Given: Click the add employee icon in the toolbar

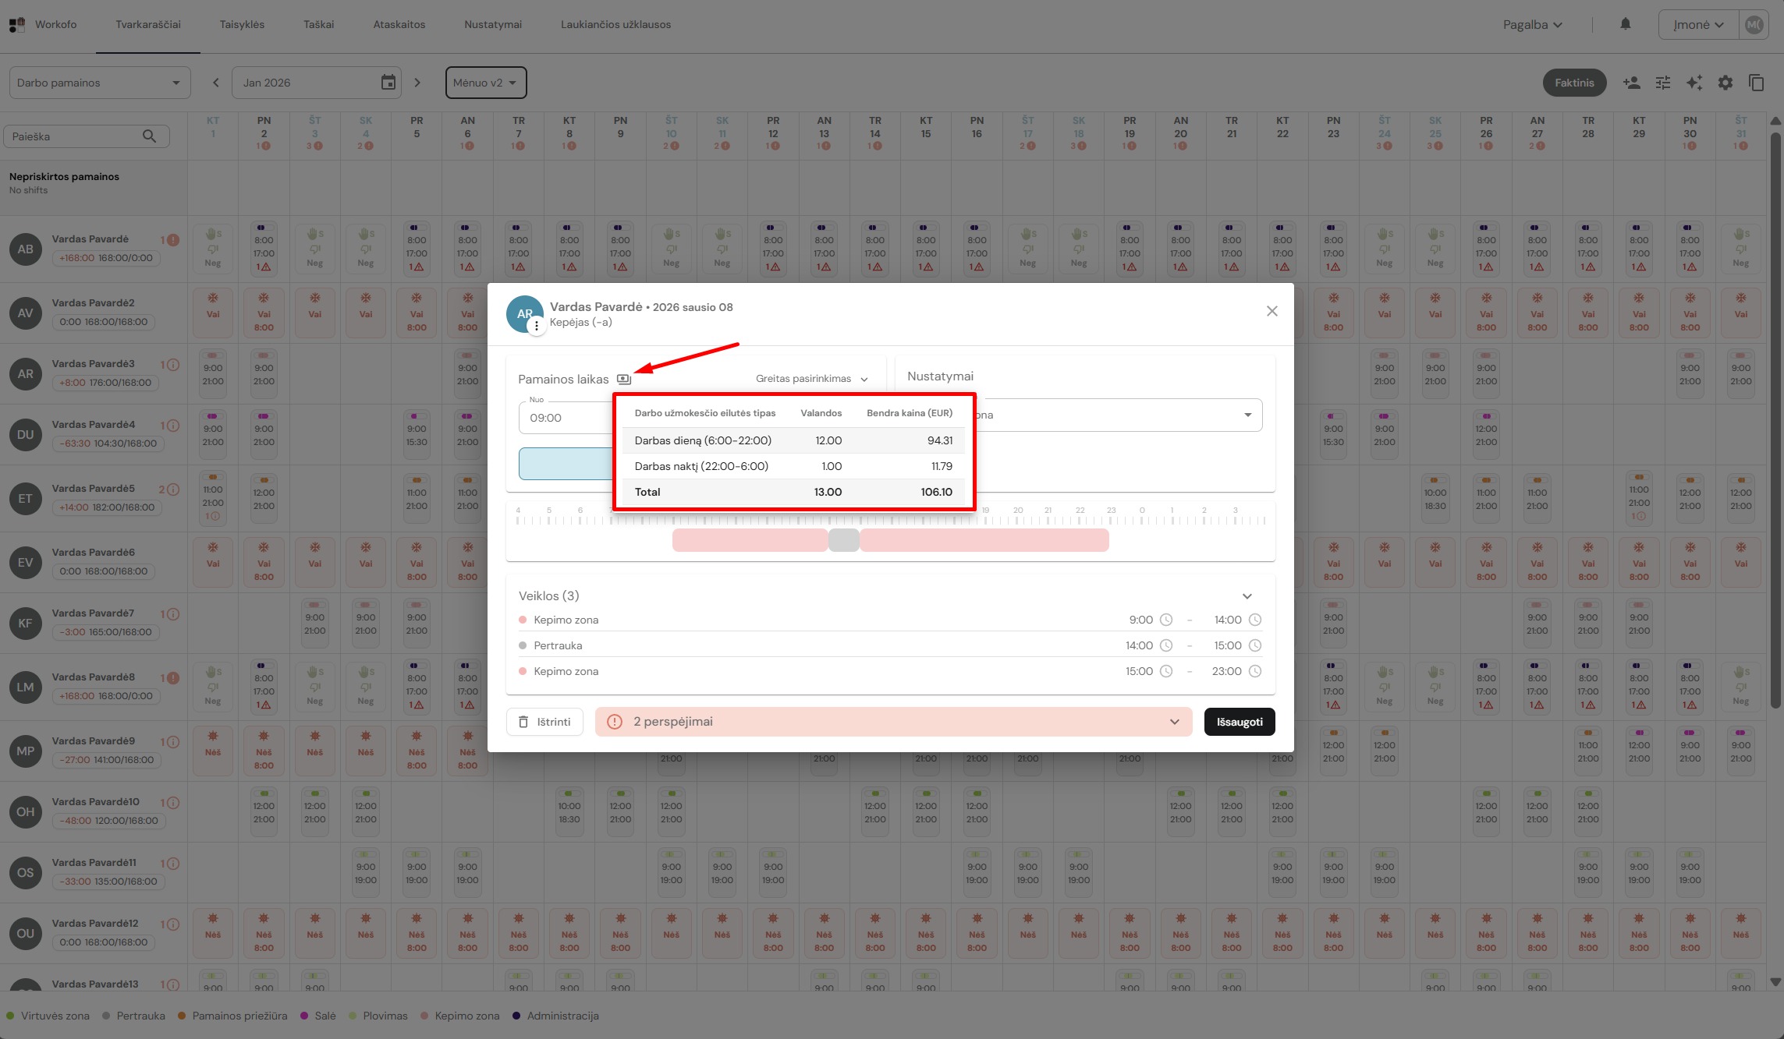Looking at the screenshot, I should point(1631,83).
